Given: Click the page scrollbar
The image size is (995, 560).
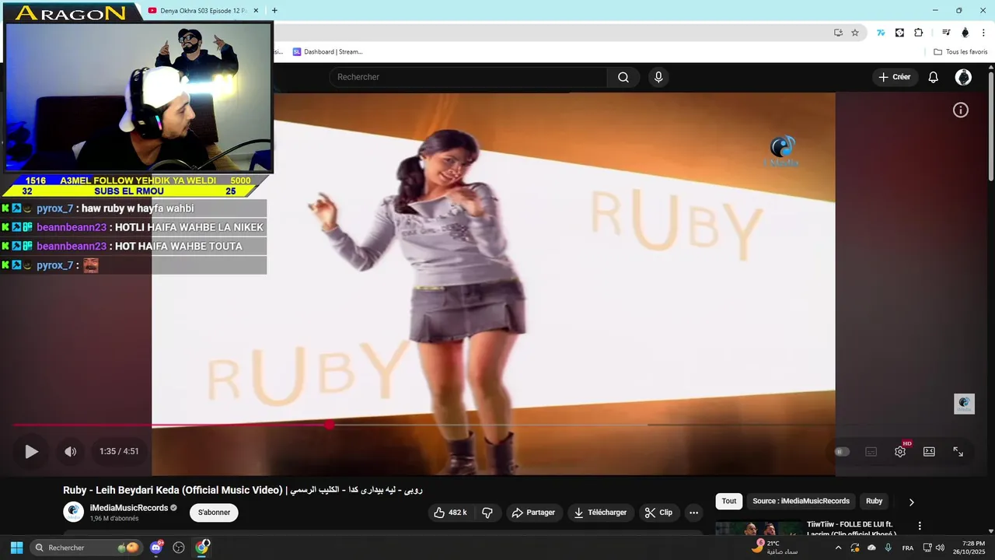Looking at the screenshot, I should pos(991,128).
